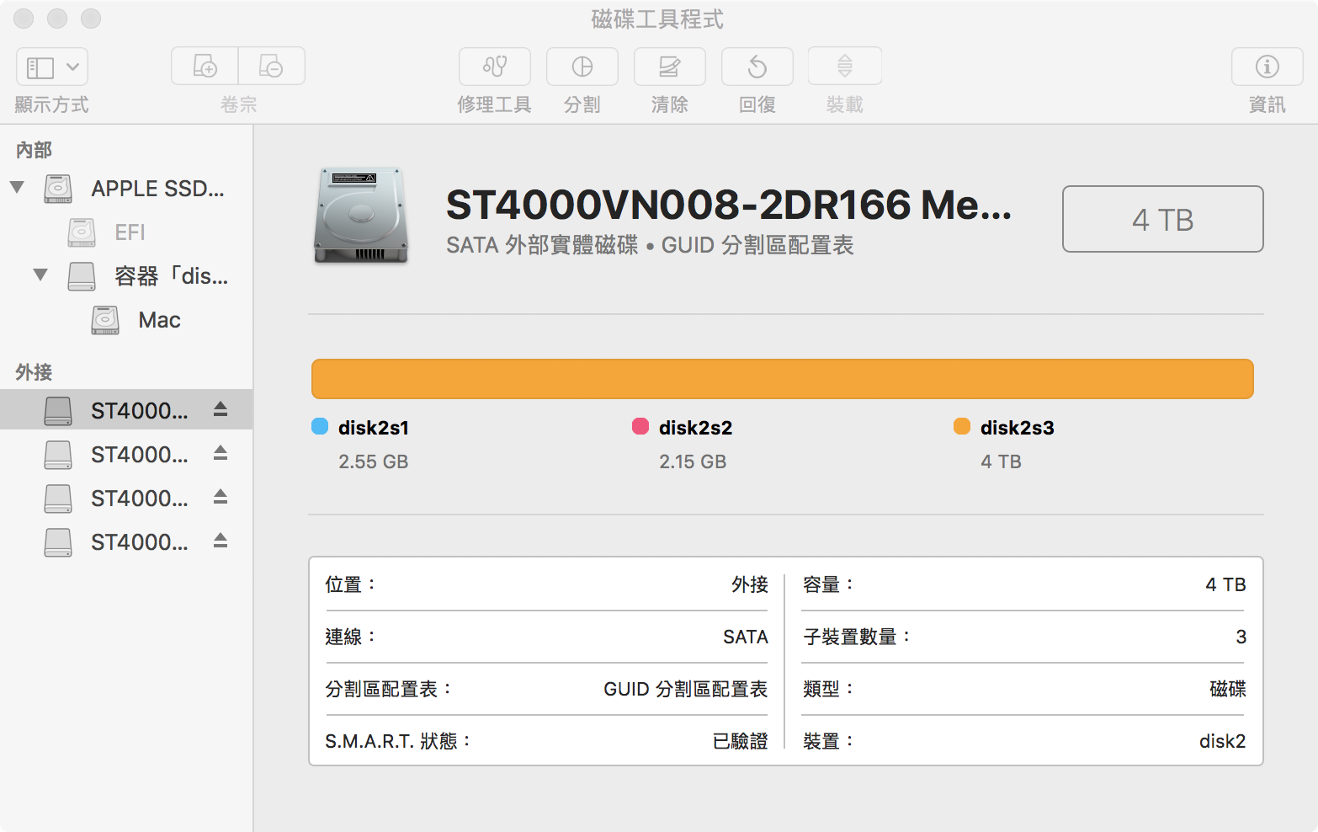
Task: Open the Partition (分割) tool
Action: [x=582, y=67]
